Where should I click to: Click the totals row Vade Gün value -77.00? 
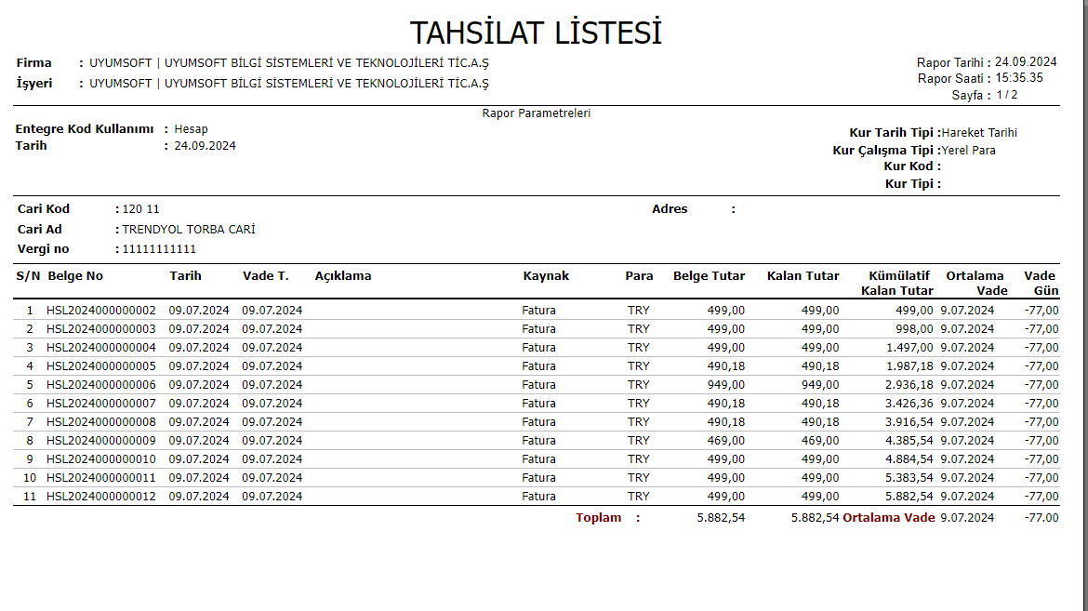1042,518
